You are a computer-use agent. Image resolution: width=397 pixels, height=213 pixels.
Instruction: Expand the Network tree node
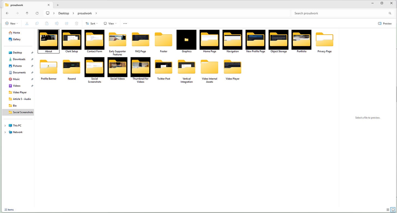coord(5,132)
